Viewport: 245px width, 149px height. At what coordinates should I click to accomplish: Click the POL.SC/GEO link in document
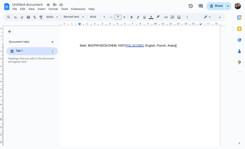tap(135, 46)
